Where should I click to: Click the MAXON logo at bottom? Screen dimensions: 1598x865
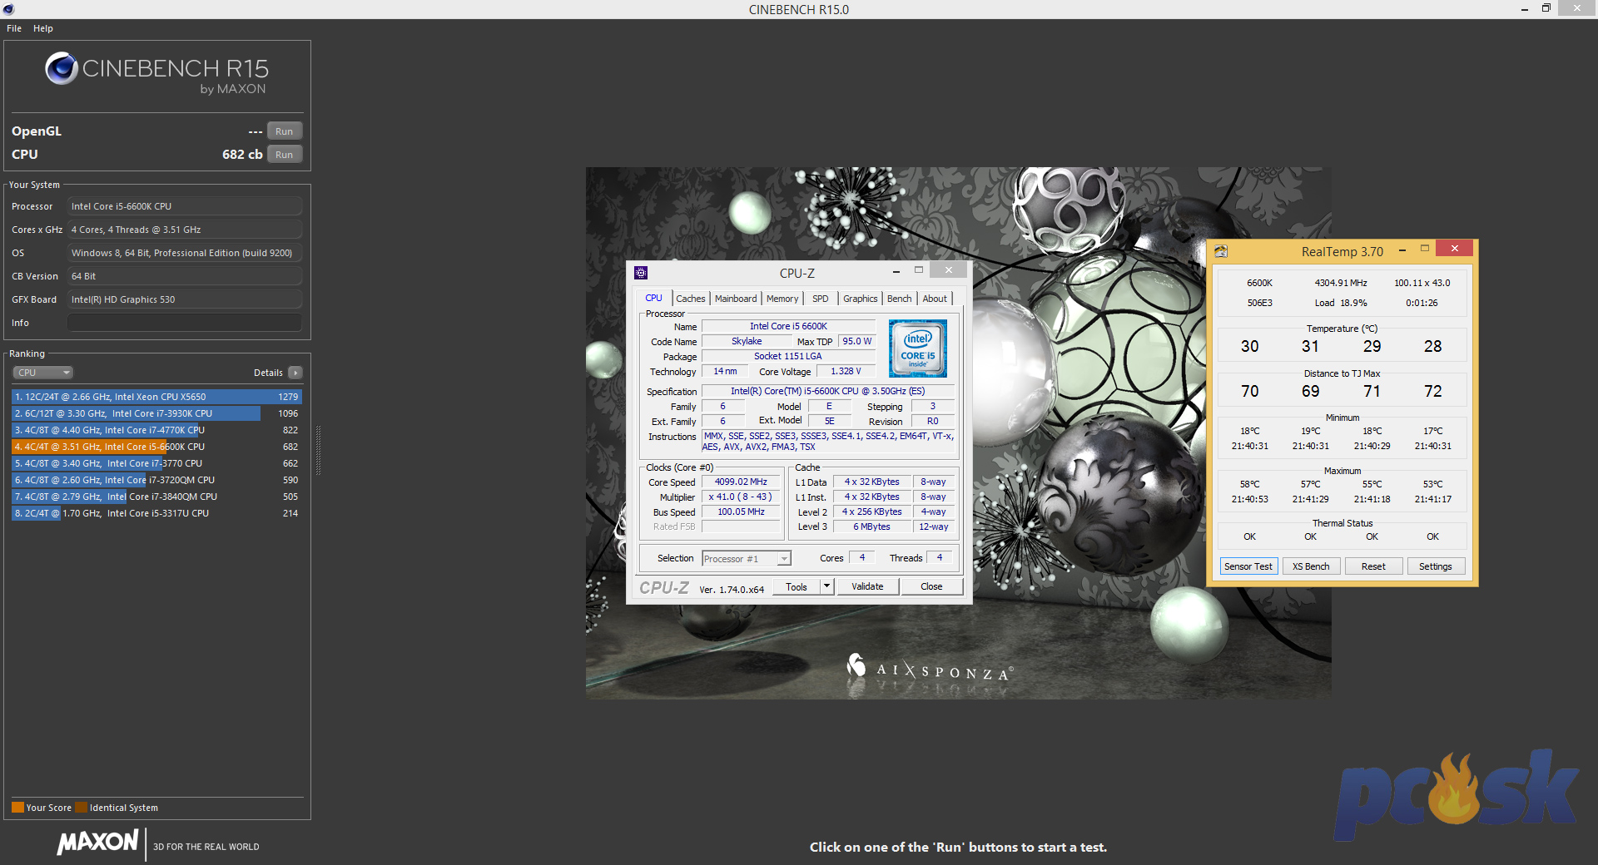[98, 843]
